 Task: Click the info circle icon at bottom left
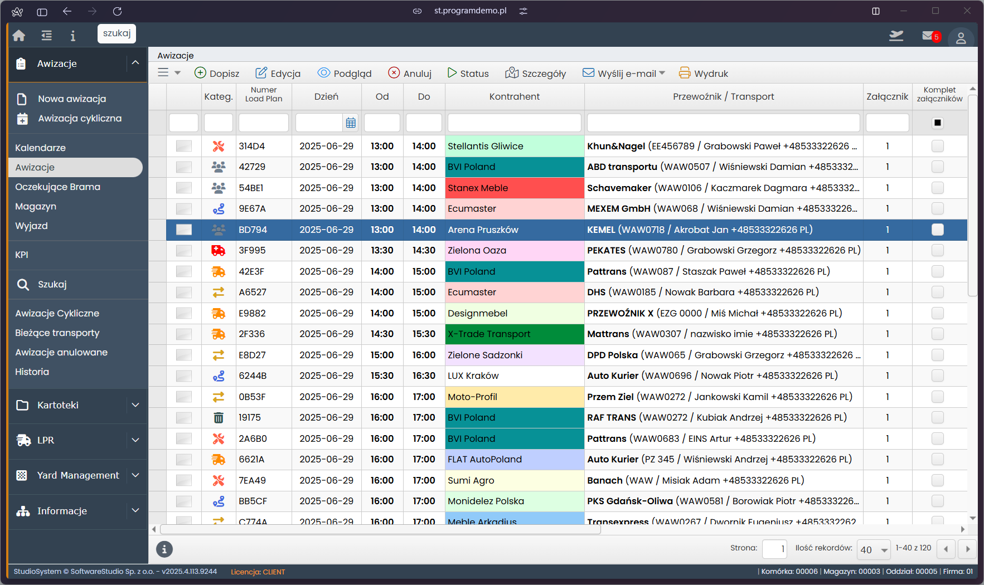(x=164, y=549)
